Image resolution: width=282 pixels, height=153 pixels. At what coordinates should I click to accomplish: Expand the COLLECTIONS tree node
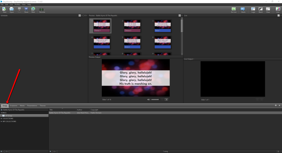(x=1, y=119)
